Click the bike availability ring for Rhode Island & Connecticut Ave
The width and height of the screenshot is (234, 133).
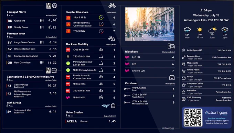pyautogui.click(x=101, y=24)
